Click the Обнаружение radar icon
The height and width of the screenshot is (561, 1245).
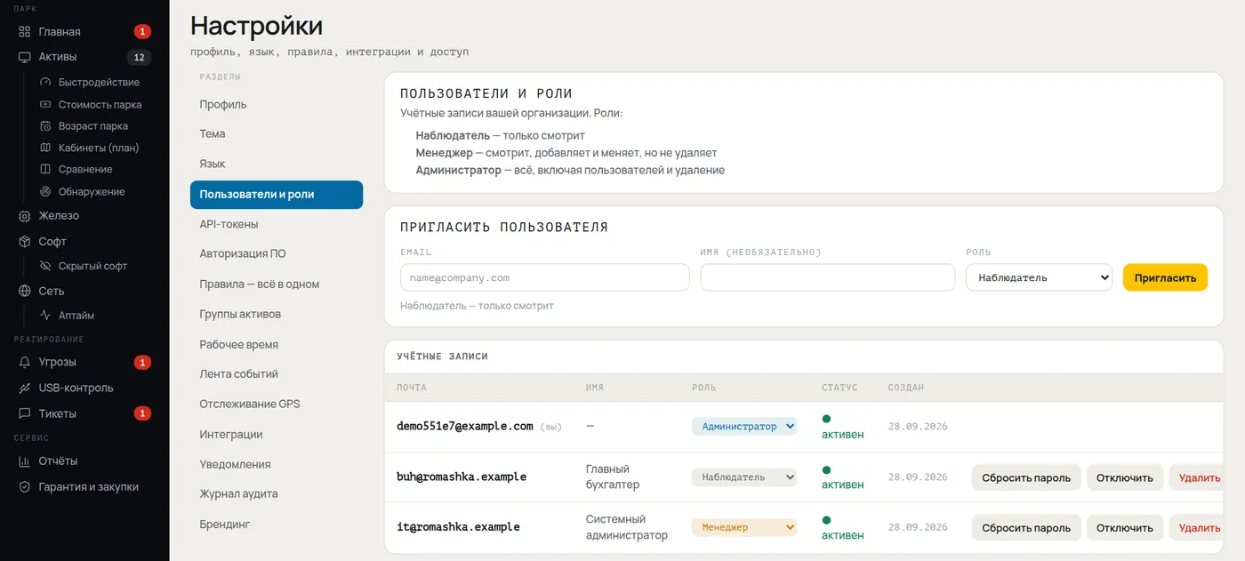tap(46, 191)
